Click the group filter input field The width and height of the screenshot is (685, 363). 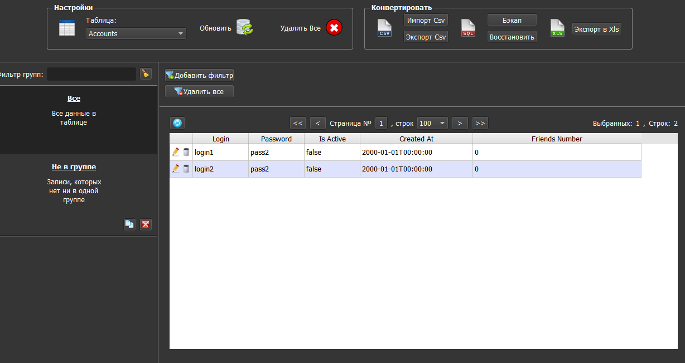pyautogui.click(x=91, y=74)
